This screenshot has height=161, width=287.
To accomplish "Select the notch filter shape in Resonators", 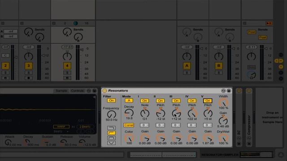I will [x=111, y=143].
